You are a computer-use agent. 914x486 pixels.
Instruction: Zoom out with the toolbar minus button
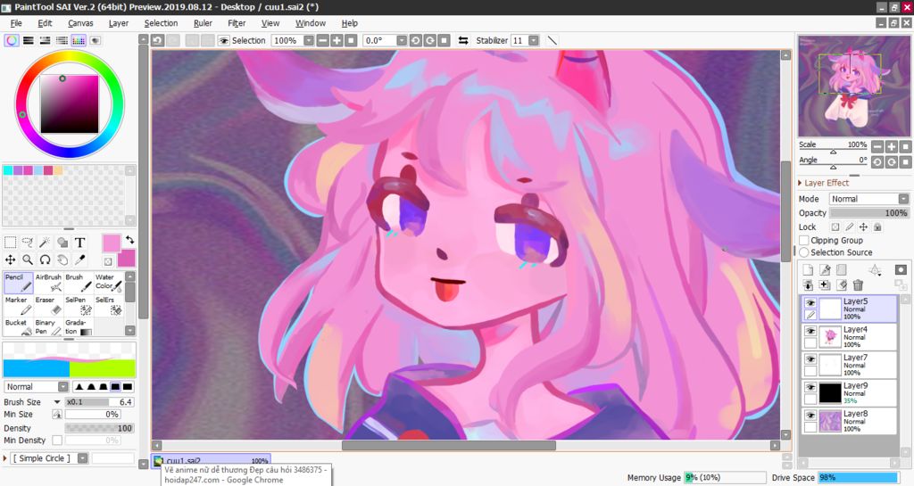tap(323, 41)
